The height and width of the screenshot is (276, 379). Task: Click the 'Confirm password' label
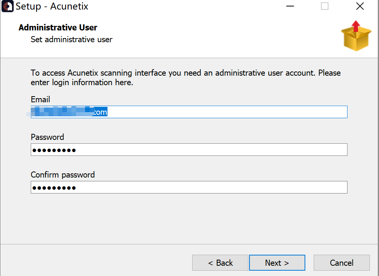click(63, 174)
